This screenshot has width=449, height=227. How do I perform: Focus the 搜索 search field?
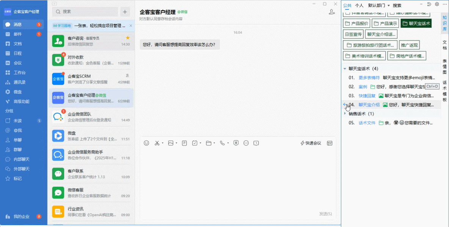tap(85, 12)
